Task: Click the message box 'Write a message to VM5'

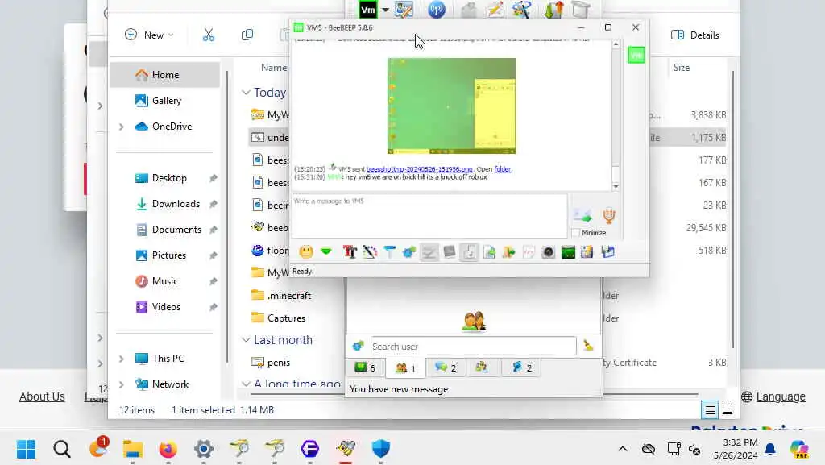Action: pyautogui.click(x=429, y=216)
